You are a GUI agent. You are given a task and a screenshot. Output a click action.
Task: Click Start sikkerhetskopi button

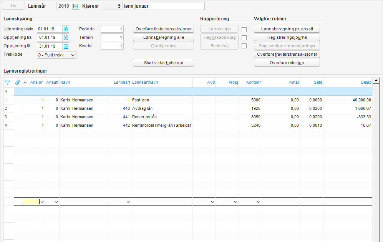coord(163,63)
